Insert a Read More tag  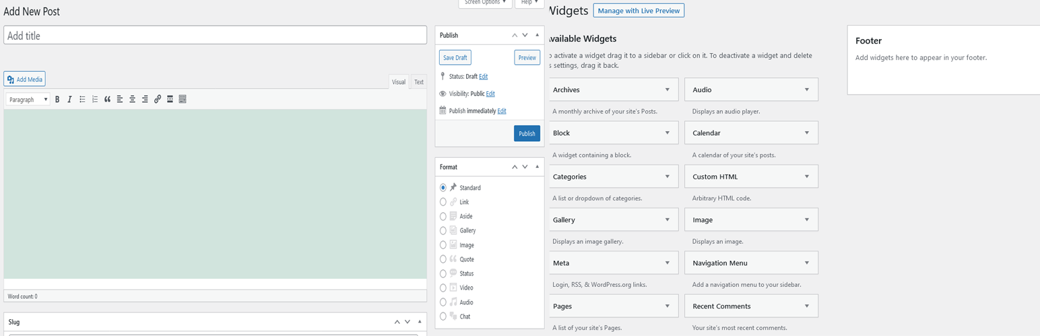click(x=170, y=99)
